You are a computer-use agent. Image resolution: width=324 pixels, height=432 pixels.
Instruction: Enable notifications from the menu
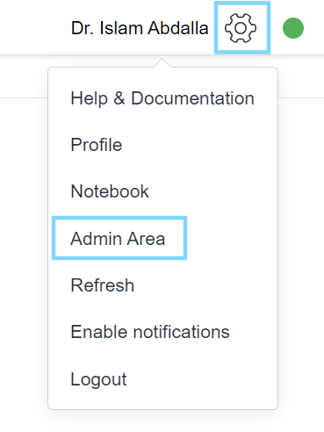click(150, 332)
